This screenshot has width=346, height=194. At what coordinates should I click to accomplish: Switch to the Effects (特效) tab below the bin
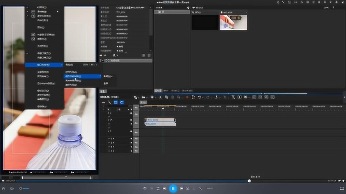coord(166,91)
